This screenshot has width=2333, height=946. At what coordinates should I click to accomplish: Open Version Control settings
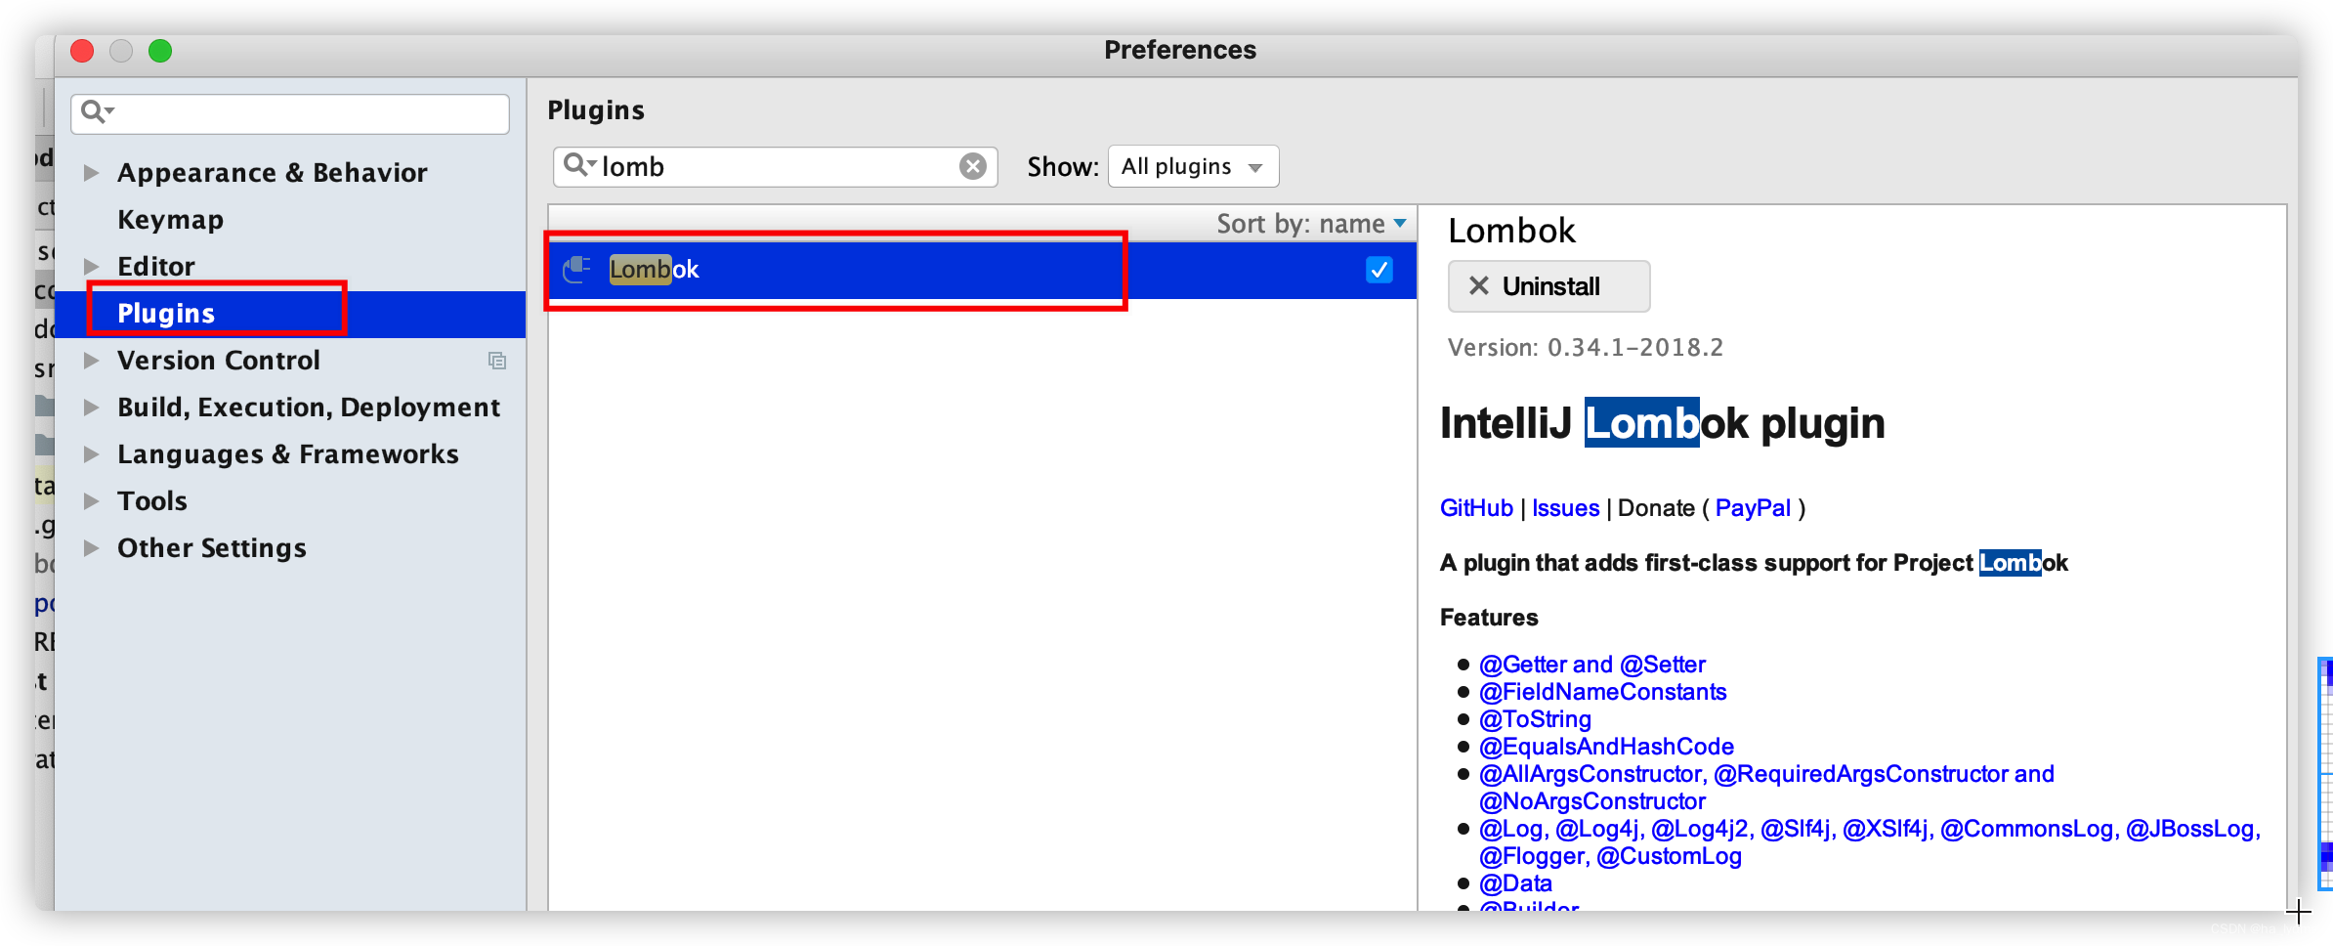(x=219, y=360)
